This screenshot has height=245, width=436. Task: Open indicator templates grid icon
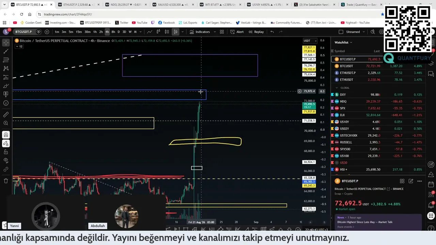pyautogui.click(x=222, y=32)
